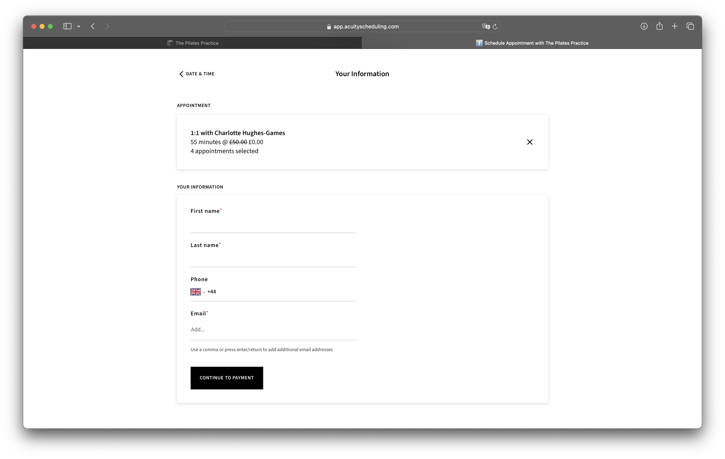The width and height of the screenshot is (725, 459).
Task: Go back to DATE & TIME
Action: click(196, 74)
